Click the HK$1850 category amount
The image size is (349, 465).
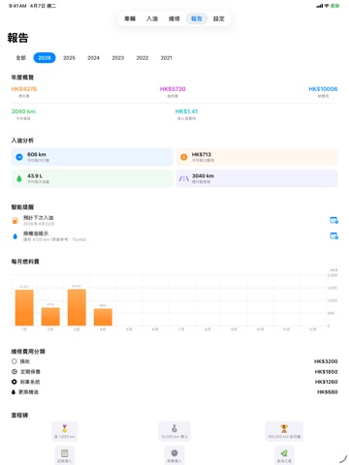(326, 372)
